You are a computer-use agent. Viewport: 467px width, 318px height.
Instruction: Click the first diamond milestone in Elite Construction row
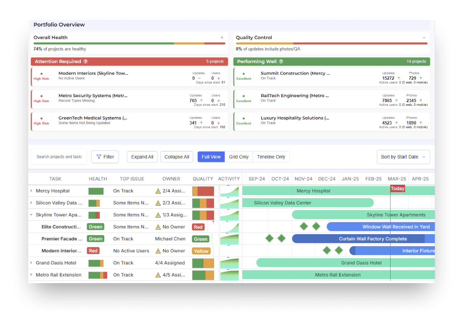point(304,226)
